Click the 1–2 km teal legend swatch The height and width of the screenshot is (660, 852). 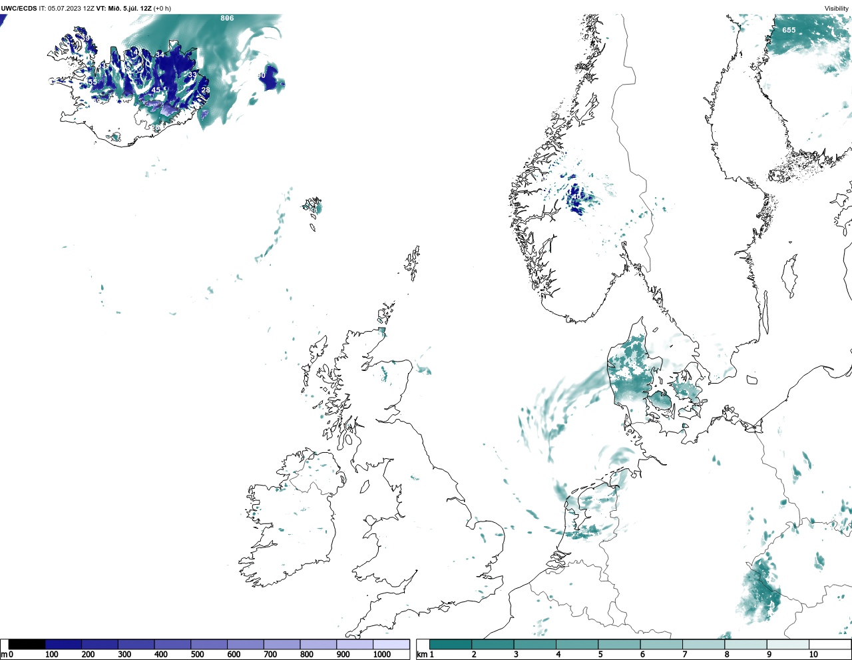(x=451, y=644)
